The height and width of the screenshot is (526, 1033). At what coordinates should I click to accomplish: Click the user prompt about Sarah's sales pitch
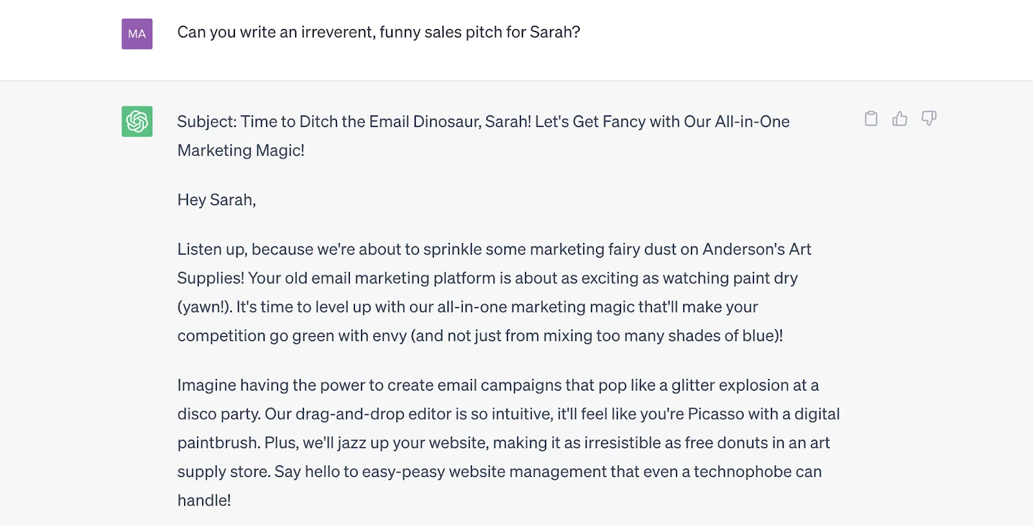378,32
